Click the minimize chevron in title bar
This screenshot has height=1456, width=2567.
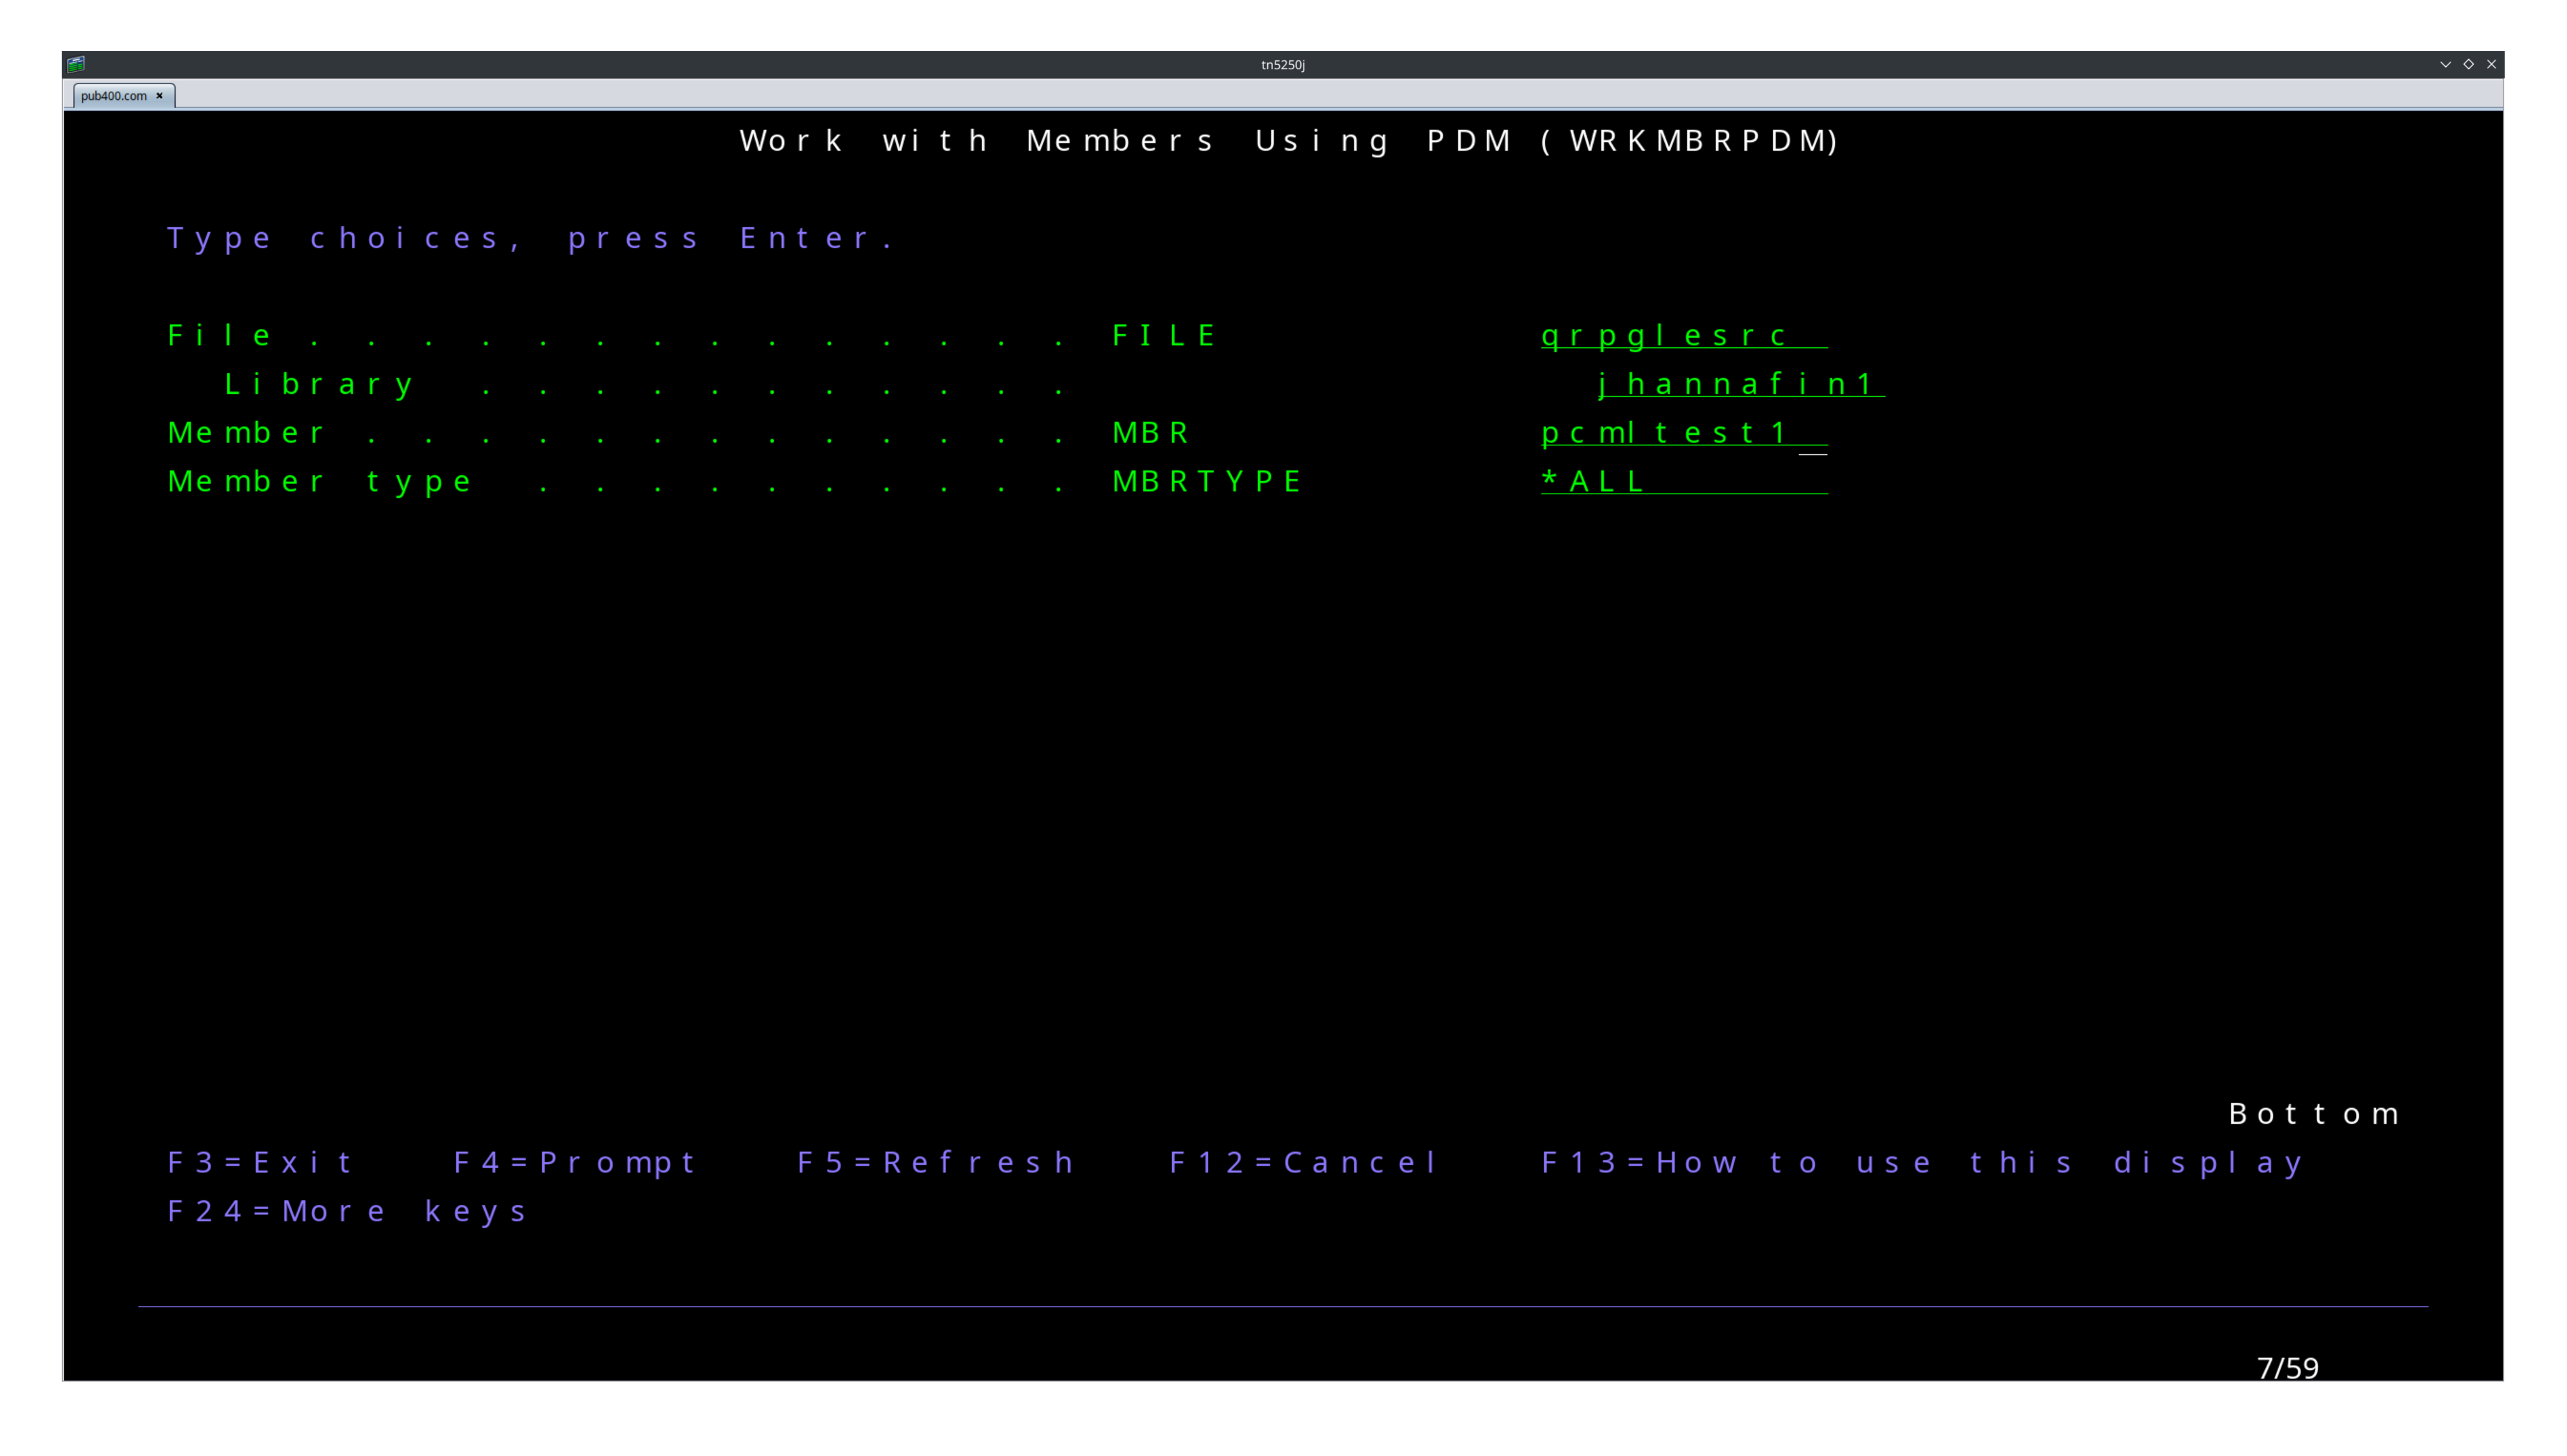pyautogui.click(x=2445, y=64)
